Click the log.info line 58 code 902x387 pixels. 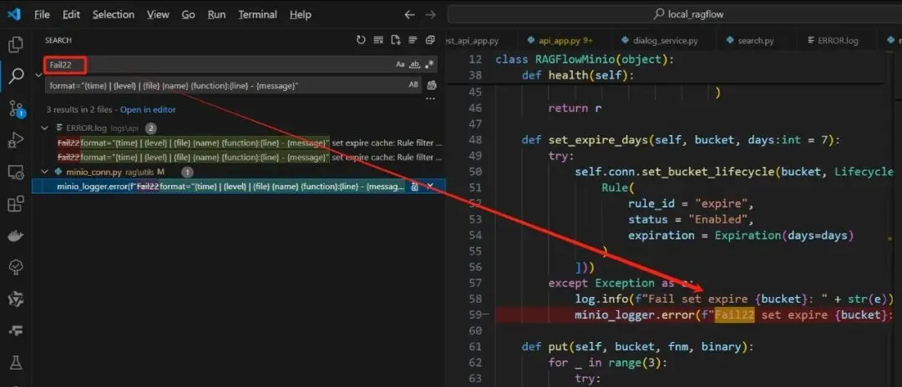tap(734, 299)
